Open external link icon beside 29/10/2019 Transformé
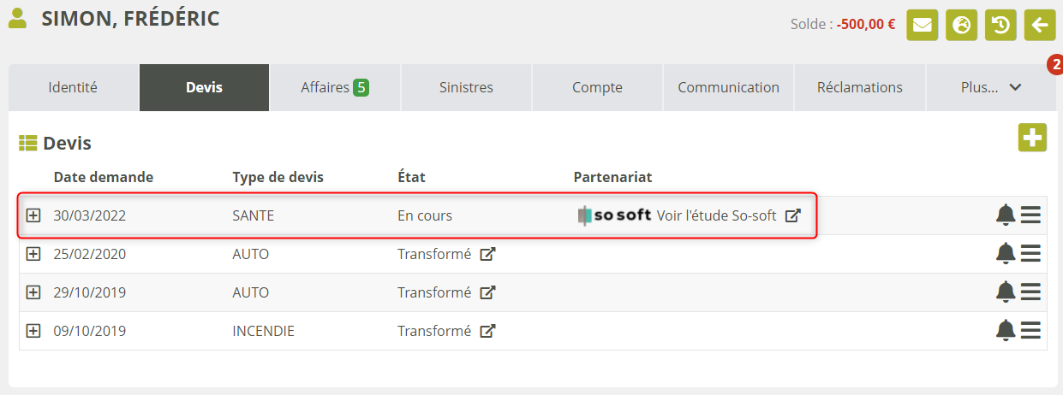The height and width of the screenshot is (395, 1063). point(487,292)
